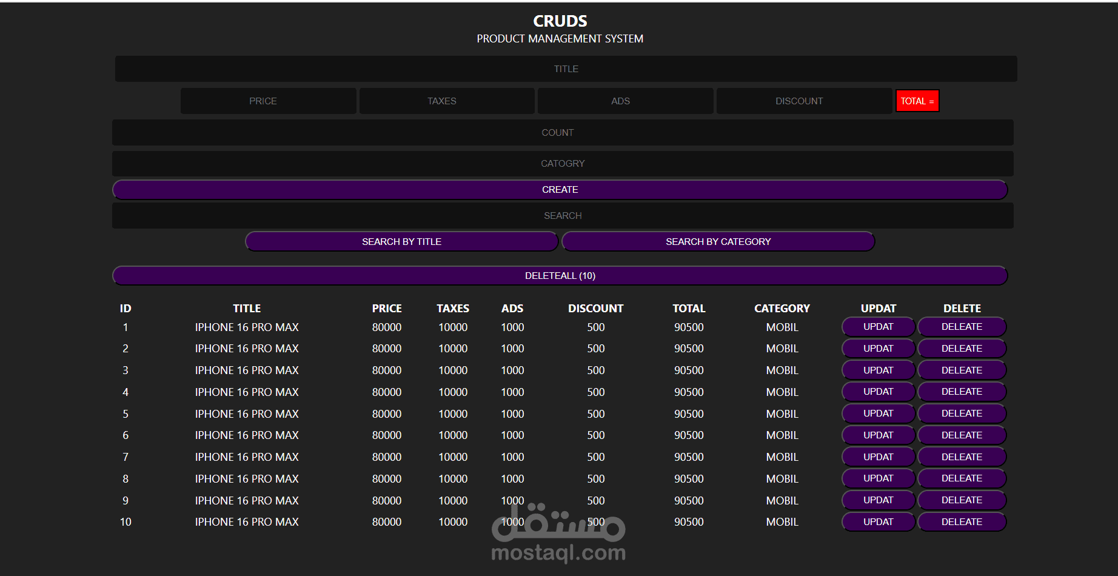The image size is (1118, 576).
Task: Remove product ID 2 via DELEATE
Action: click(962, 349)
